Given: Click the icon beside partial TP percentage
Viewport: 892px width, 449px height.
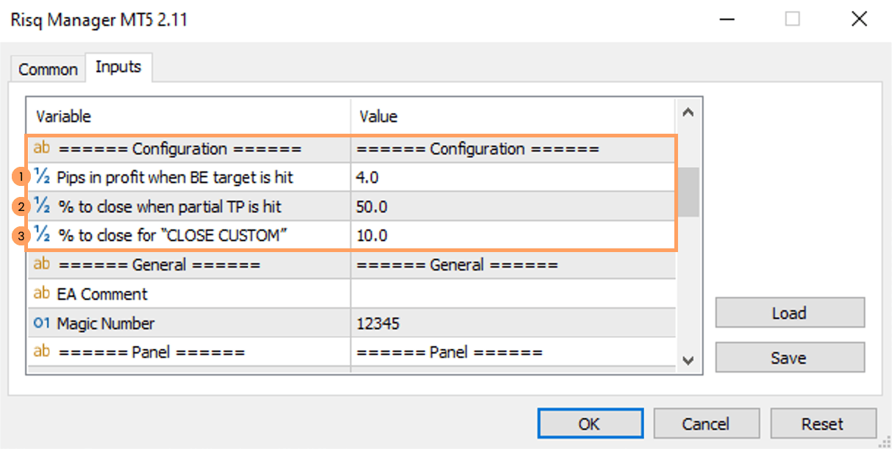Looking at the screenshot, I should pos(42,206).
